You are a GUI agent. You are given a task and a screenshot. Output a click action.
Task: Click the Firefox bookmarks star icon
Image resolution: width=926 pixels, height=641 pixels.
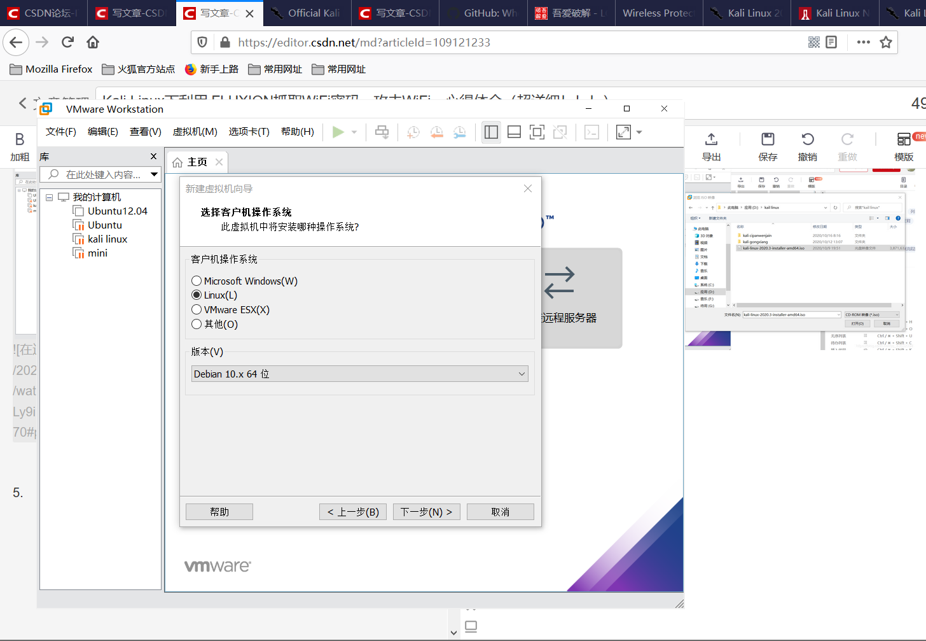point(886,42)
